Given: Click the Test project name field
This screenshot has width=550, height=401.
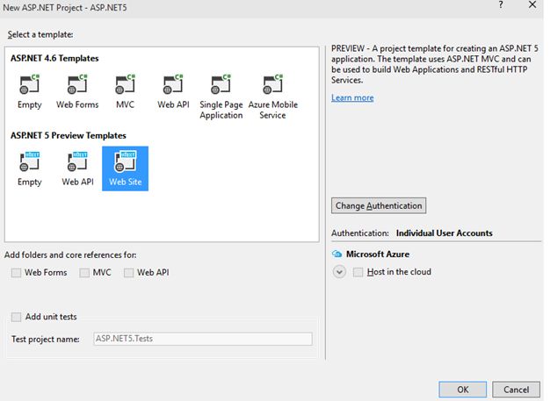Looking at the screenshot, I should (203, 339).
